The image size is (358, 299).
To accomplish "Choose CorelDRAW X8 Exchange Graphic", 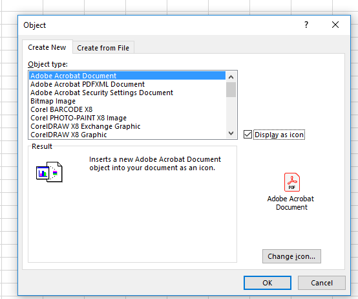I will pos(127,126).
